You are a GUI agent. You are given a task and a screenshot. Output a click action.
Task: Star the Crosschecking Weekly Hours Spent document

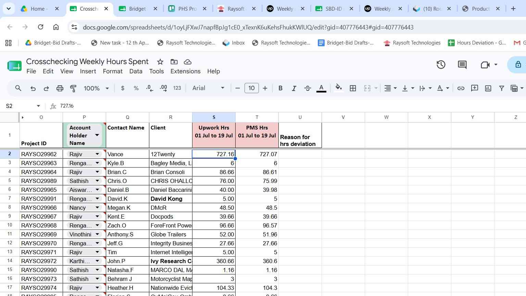pyautogui.click(x=160, y=62)
